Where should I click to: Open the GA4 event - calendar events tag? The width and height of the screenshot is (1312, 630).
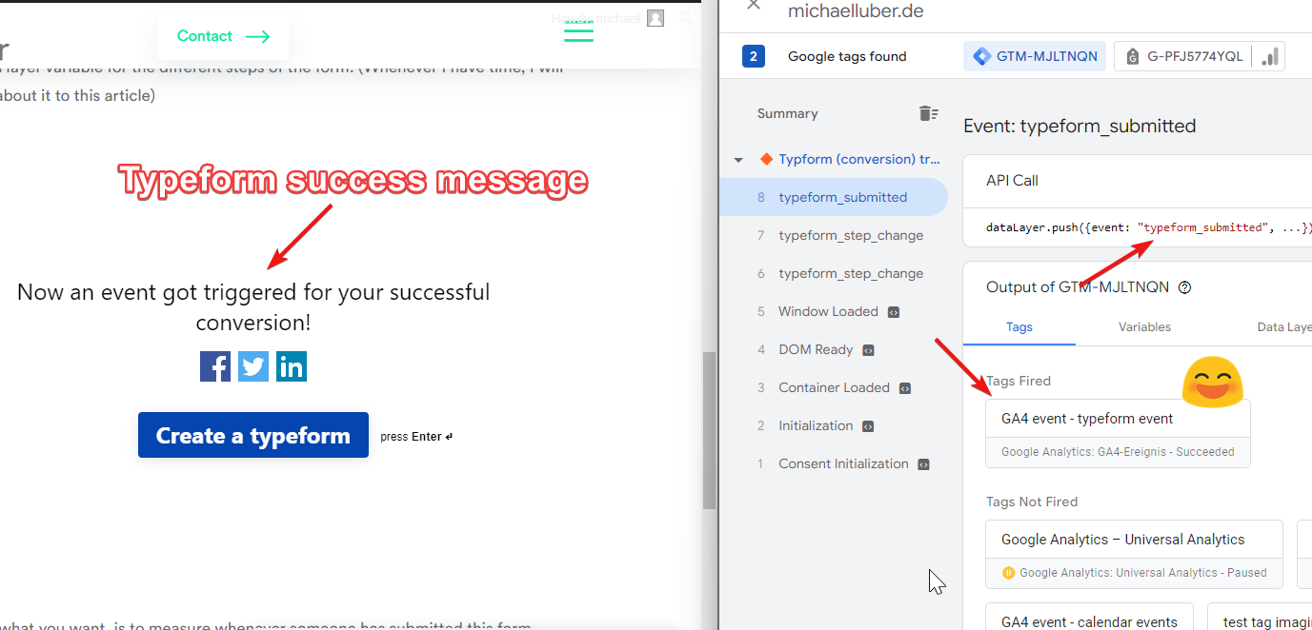click(1089, 617)
